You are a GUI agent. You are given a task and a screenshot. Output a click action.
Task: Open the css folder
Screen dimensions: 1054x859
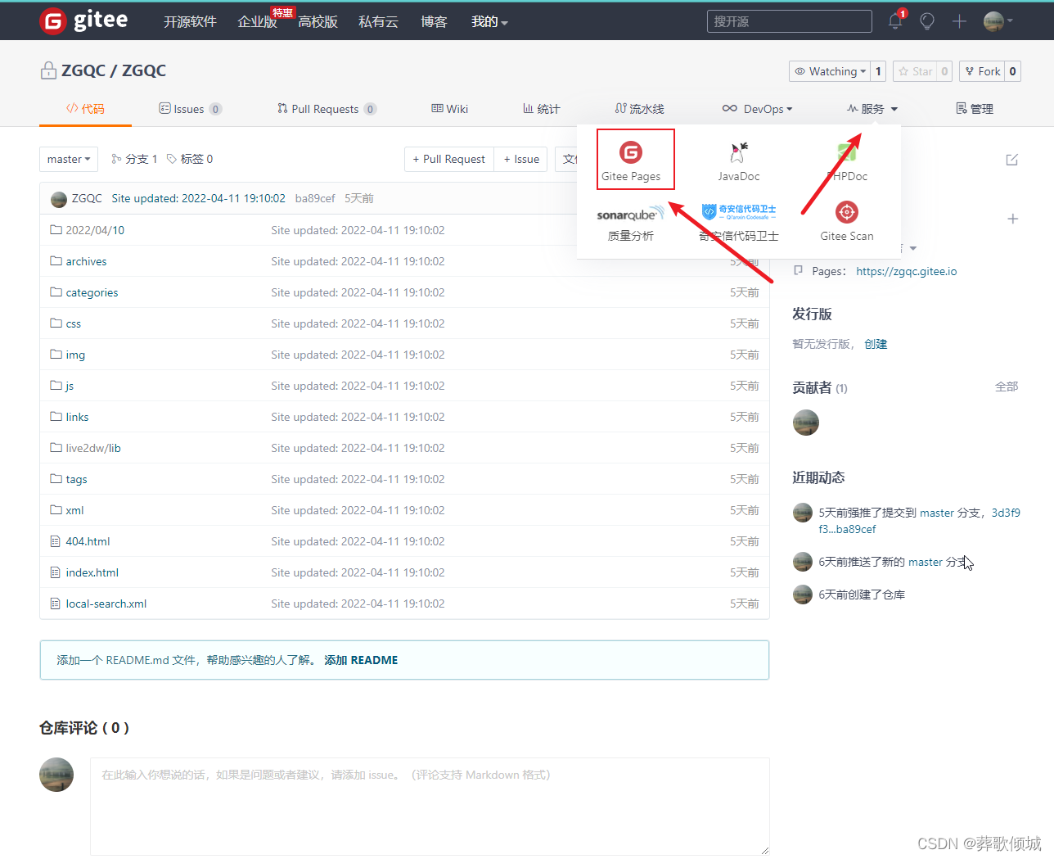point(74,323)
